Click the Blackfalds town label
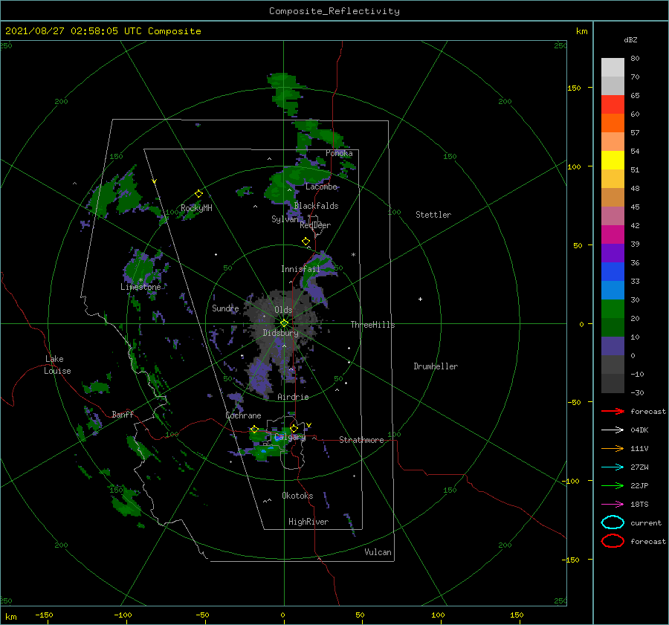Viewport: 669px width, 625px height. [316, 206]
